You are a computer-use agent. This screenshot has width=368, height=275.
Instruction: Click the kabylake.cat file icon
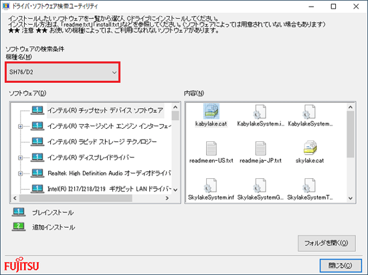211,111
